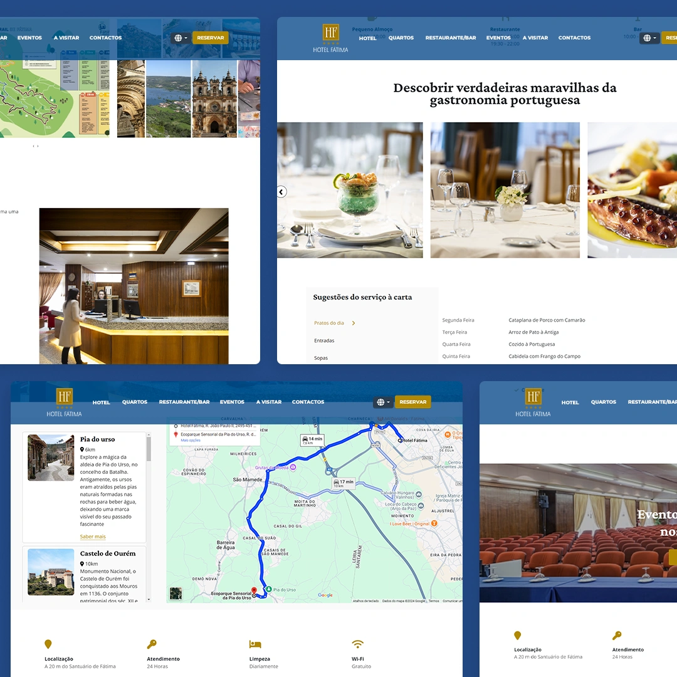Click RESERVAR button in top-left window
The height and width of the screenshot is (677, 677).
pos(210,38)
